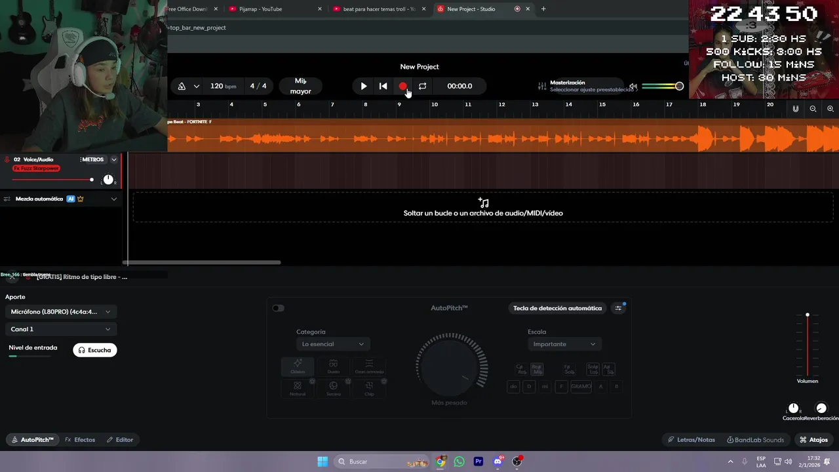839x472 pixels.
Task: Click the drop loop or file area
Action: click(483, 207)
